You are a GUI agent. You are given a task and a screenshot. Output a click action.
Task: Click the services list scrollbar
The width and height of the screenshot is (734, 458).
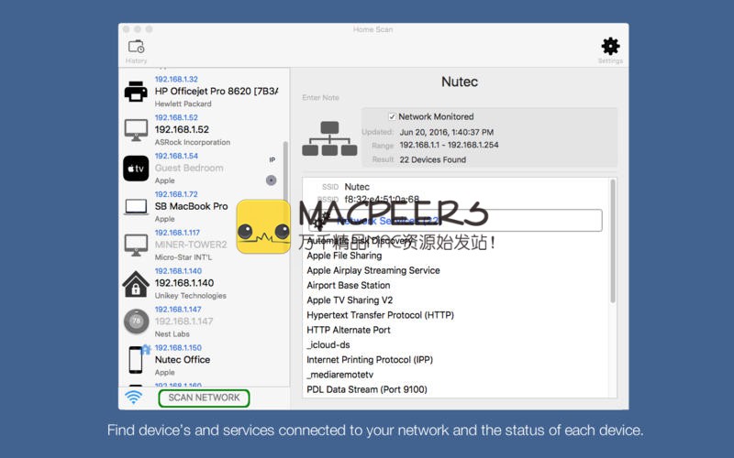(613, 242)
